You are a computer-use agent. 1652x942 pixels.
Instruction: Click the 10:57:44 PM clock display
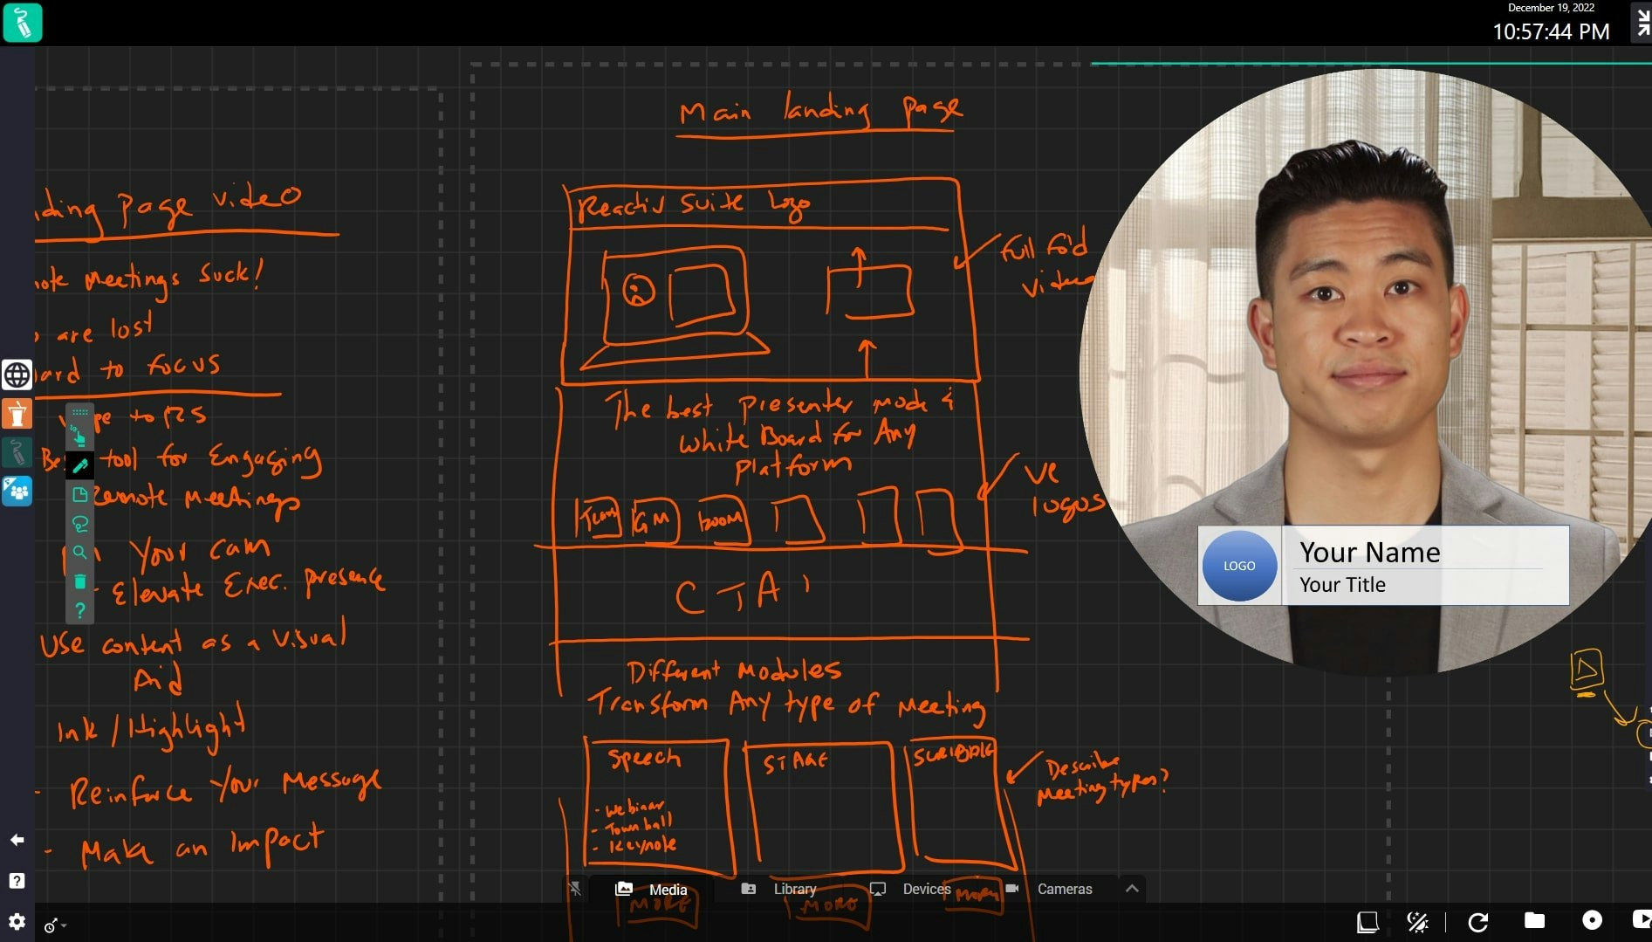[x=1551, y=31]
